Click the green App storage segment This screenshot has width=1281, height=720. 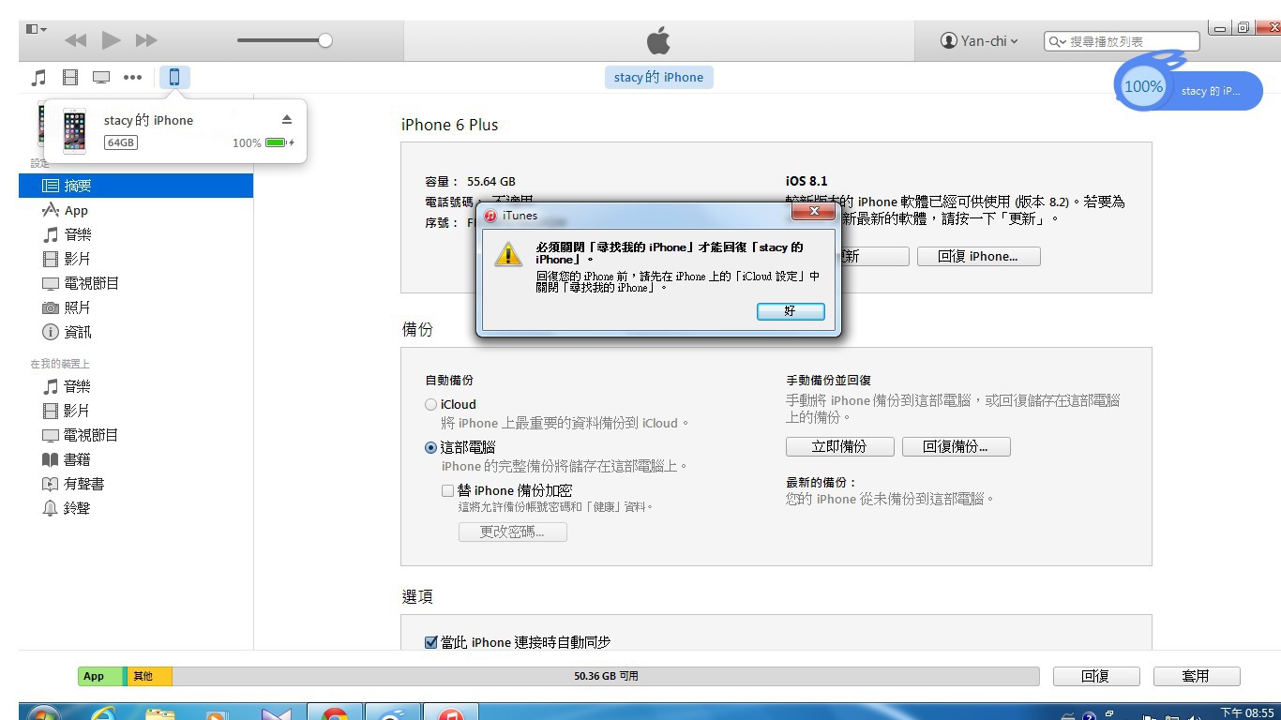click(x=100, y=676)
